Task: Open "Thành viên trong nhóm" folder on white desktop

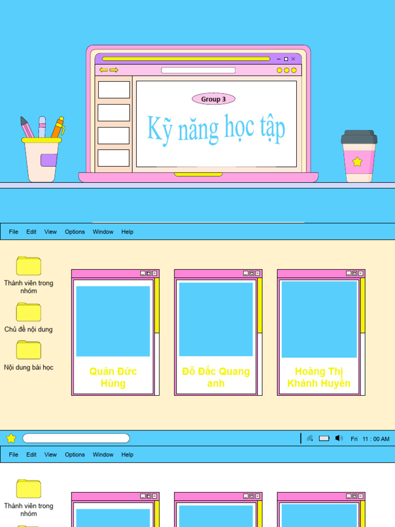Action: (x=29, y=489)
